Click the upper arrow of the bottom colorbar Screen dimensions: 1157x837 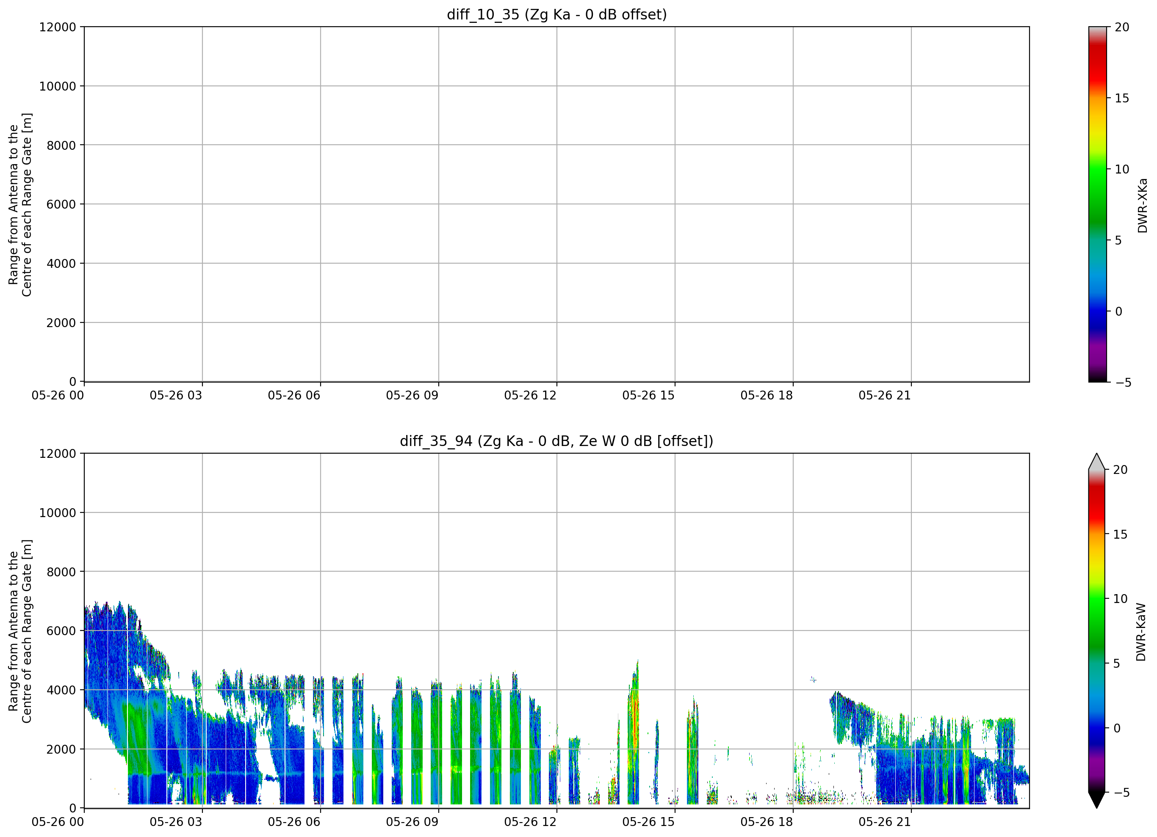click(1096, 461)
